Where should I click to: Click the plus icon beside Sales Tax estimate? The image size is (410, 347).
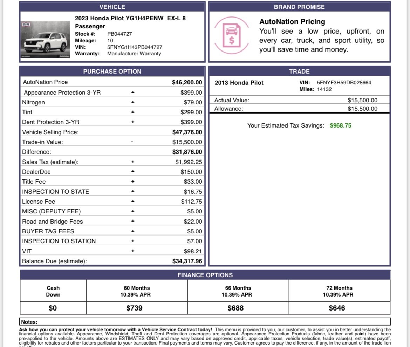[x=132, y=162]
